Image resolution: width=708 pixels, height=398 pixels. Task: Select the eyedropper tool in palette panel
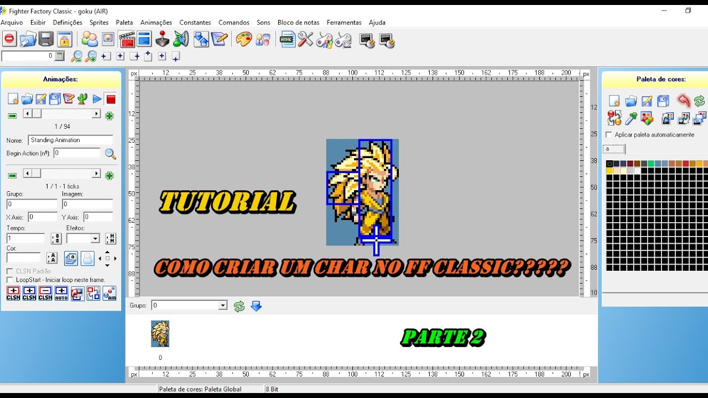coord(631,118)
